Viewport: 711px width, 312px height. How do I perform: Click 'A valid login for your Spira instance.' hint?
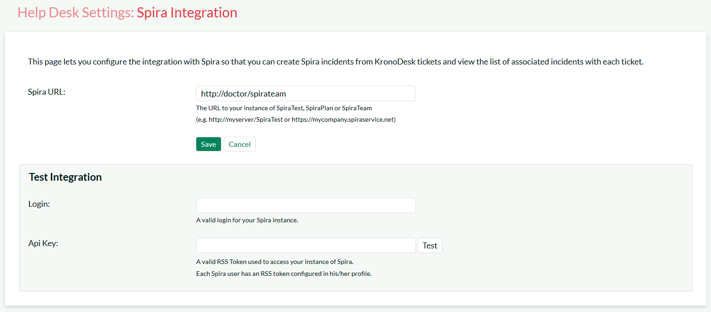247,220
